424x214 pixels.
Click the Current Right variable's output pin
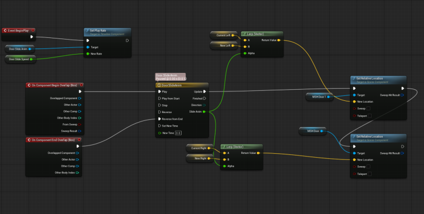click(209, 148)
